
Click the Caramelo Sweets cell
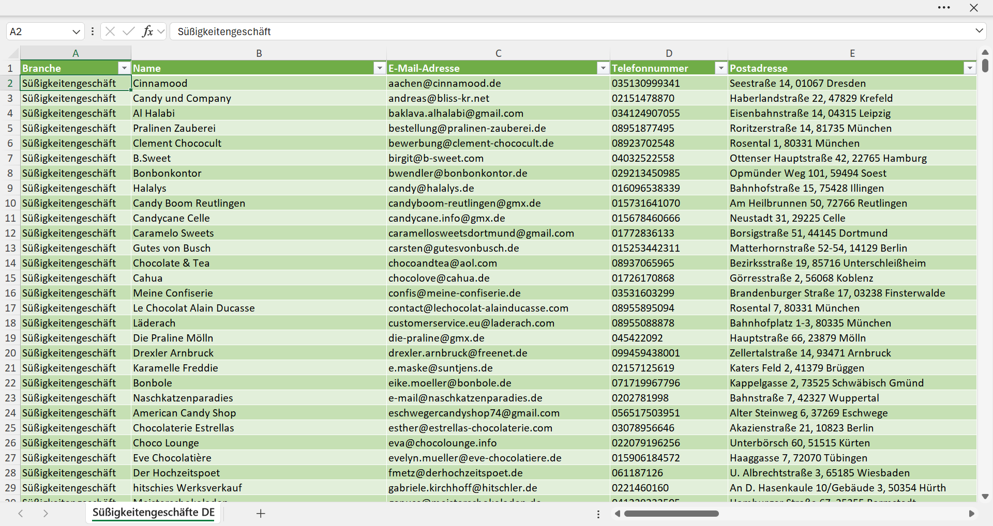[x=259, y=233]
